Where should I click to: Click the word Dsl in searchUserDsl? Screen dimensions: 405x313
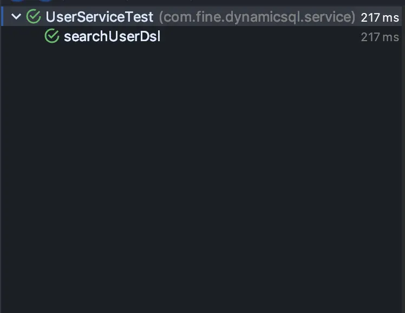pyautogui.click(x=150, y=36)
